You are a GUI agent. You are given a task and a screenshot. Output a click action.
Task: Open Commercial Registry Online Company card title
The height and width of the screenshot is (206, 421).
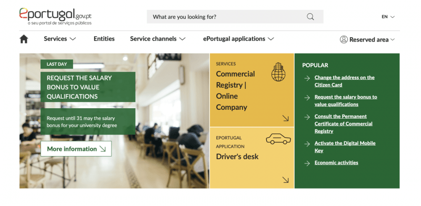click(x=235, y=90)
